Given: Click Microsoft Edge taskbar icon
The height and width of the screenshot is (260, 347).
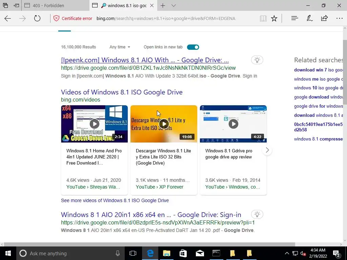Looking at the screenshot, I should point(150,253).
